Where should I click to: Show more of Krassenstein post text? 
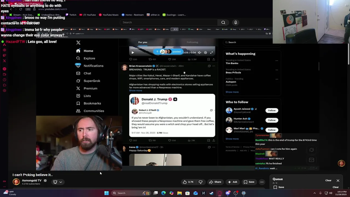(136, 91)
